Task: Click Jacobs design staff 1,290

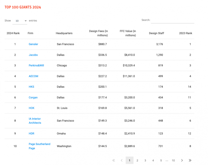Action: click(159, 55)
